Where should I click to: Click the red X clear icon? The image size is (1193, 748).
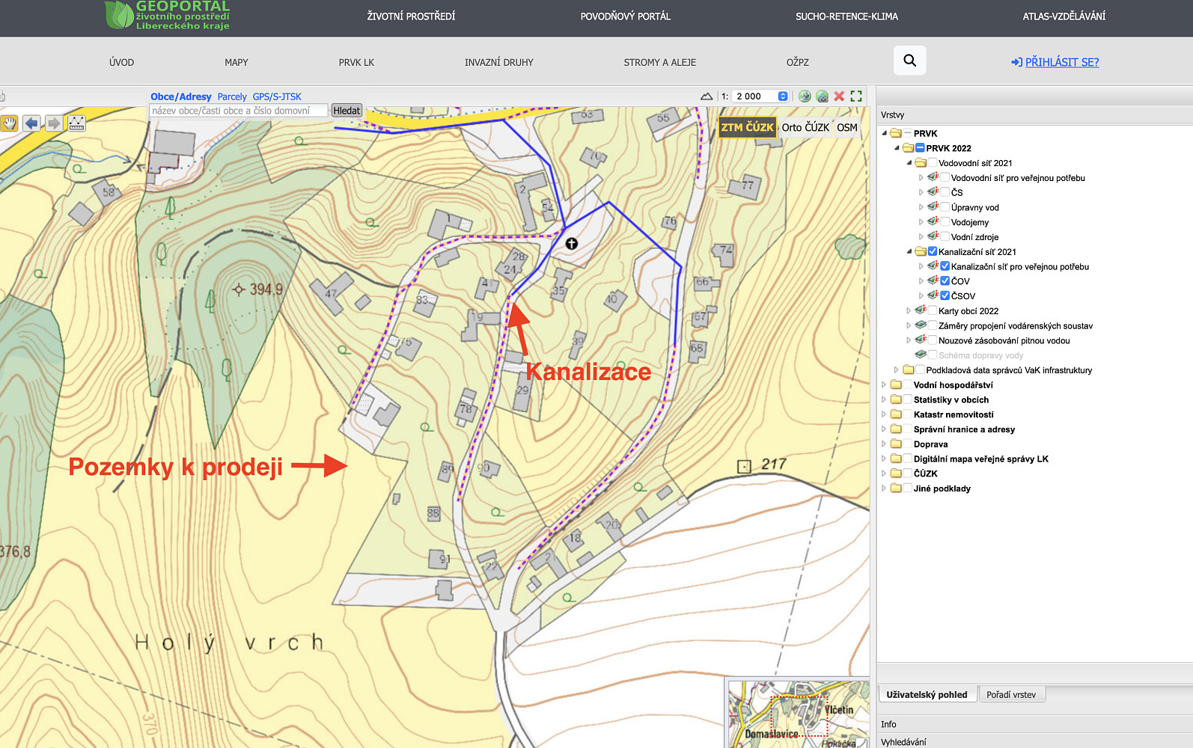tap(839, 96)
